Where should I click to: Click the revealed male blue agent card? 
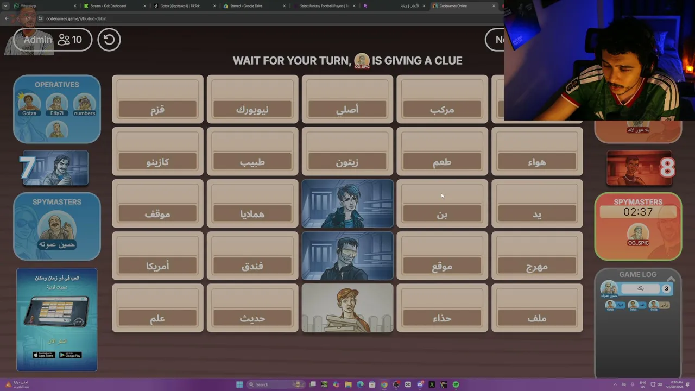(347, 256)
